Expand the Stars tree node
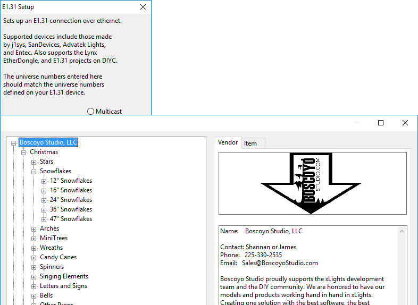The image size is (418, 305). [34, 162]
